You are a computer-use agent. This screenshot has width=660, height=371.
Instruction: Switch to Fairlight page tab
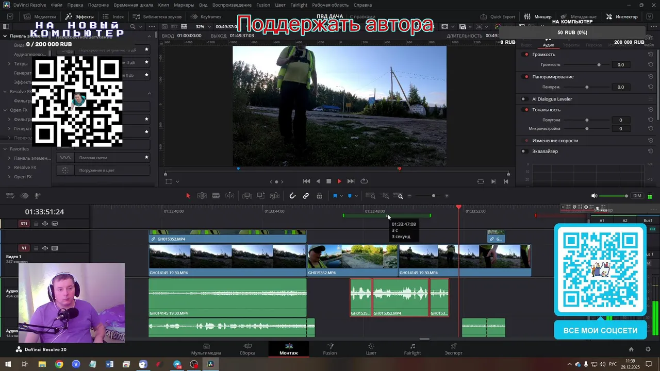pos(412,349)
